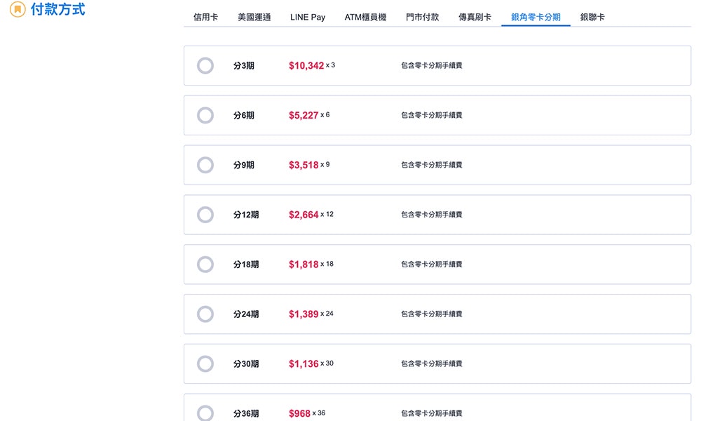Viewport: 701px width, 421px height.
Task: Select the 銀角零卡分期 tab
Action: click(x=536, y=17)
